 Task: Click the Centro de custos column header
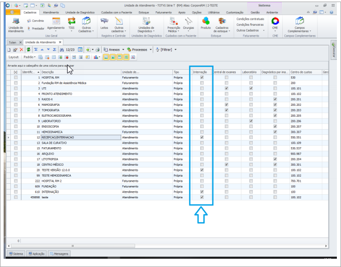click(x=306, y=72)
